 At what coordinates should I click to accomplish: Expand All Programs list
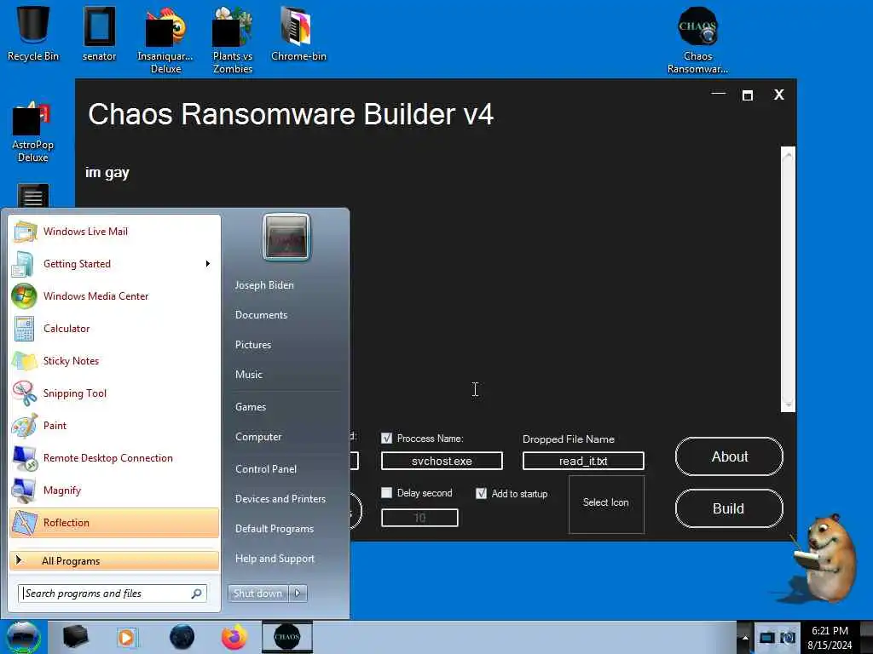point(115,560)
